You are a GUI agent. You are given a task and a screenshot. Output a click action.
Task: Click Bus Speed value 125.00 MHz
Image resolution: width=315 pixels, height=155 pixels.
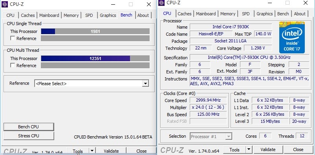208,114
